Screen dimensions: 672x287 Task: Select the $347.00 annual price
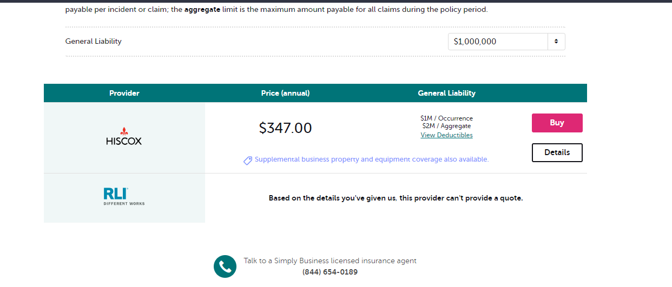[x=285, y=128]
